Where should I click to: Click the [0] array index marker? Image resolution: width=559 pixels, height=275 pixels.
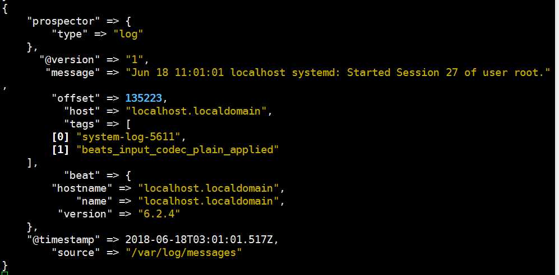pos(61,137)
